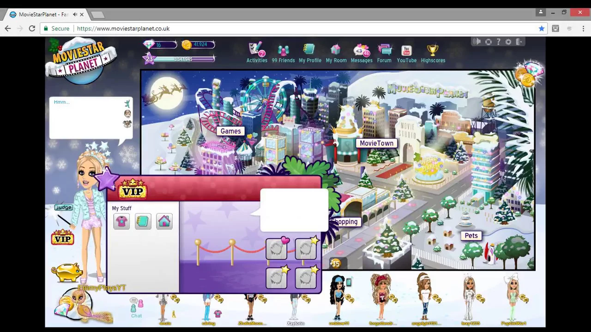This screenshot has width=591, height=332.
Task: Click the EmmyPlaysYT username label
Action: tap(102, 288)
